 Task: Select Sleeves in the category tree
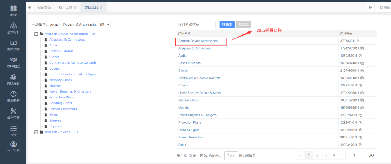(x=55, y=121)
